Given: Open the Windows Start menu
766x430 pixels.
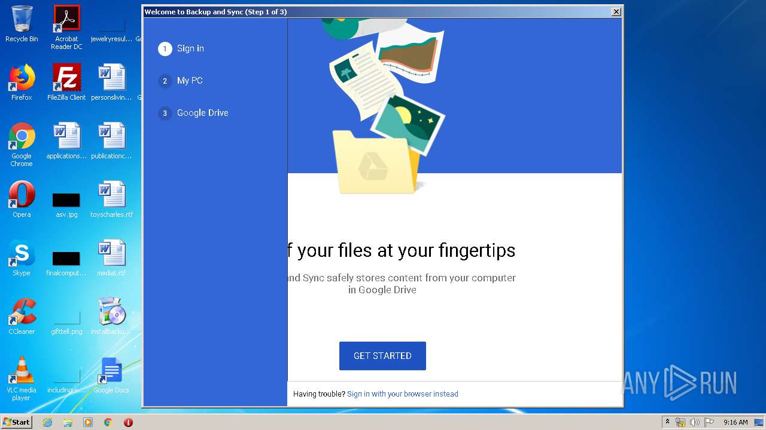Looking at the screenshot, I should pos(17,422).
